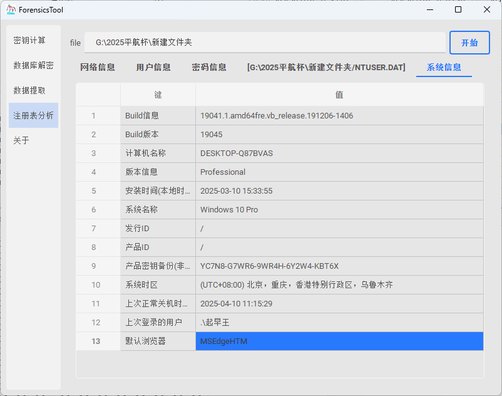Switch to the 网络信息 tab
Viewport: 502px width, 396px height.
[x=98, y=67]
